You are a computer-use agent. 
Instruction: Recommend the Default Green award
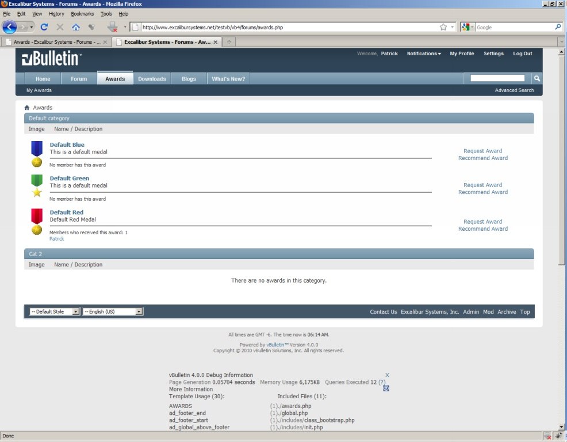[482, 192]
